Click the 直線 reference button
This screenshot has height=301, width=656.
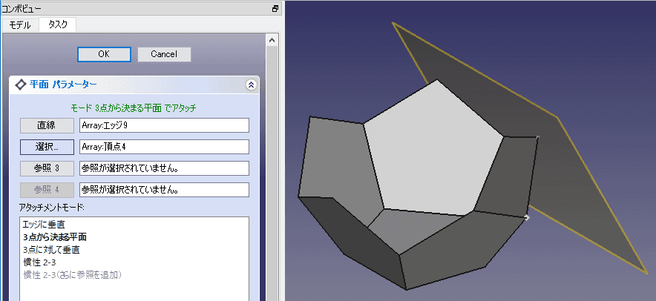pyautogui.click(x=47, y=125)
